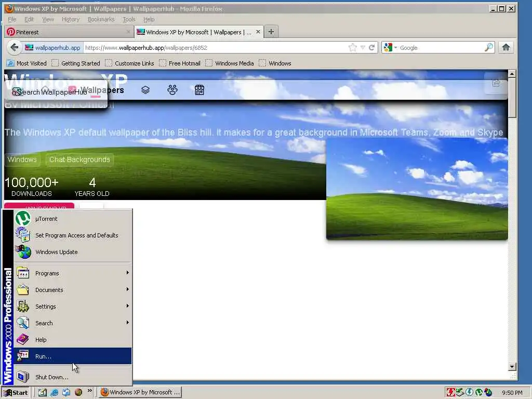This screenshot has width=532, height=399.
Task: Expand the Settings submenu
Action: click(x=73, y=307)
